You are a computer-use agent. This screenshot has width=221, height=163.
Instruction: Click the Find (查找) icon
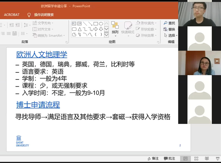(169, 23)
